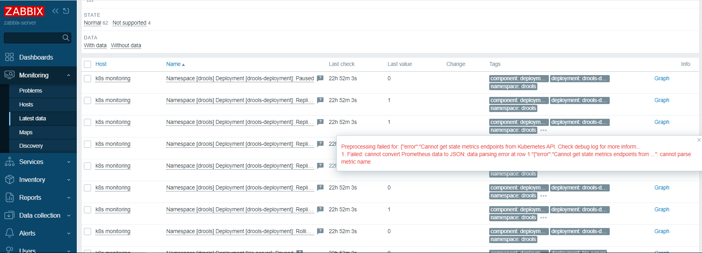Filter by Not supported state
702x253 pixels.
[x=129, y=23]
